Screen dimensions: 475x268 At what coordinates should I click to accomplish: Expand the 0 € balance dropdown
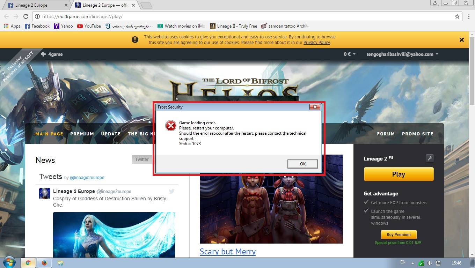click(350, 54)
